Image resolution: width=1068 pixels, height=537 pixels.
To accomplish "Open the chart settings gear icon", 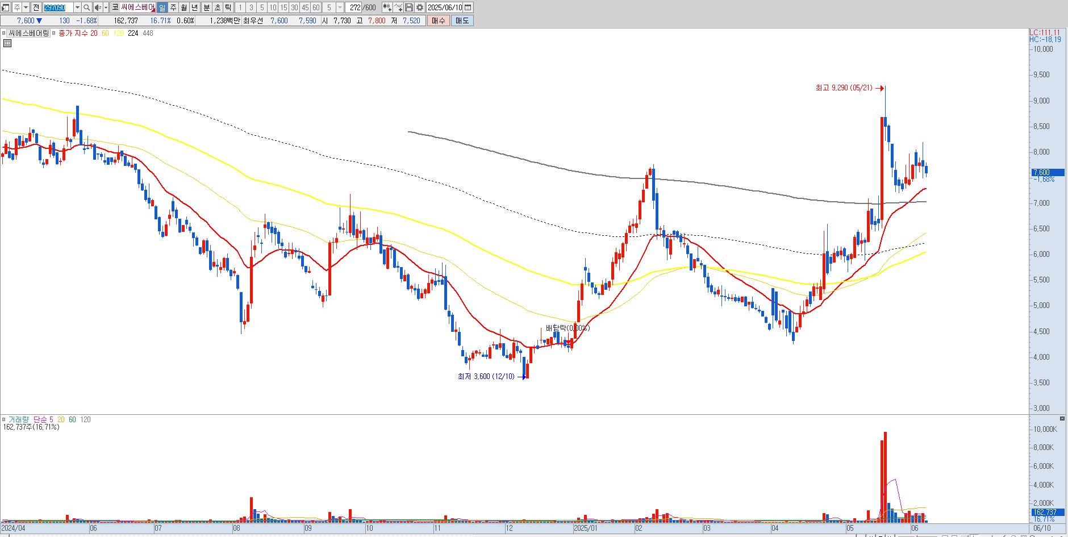I will pyautogui.click(x=420, y=7).
